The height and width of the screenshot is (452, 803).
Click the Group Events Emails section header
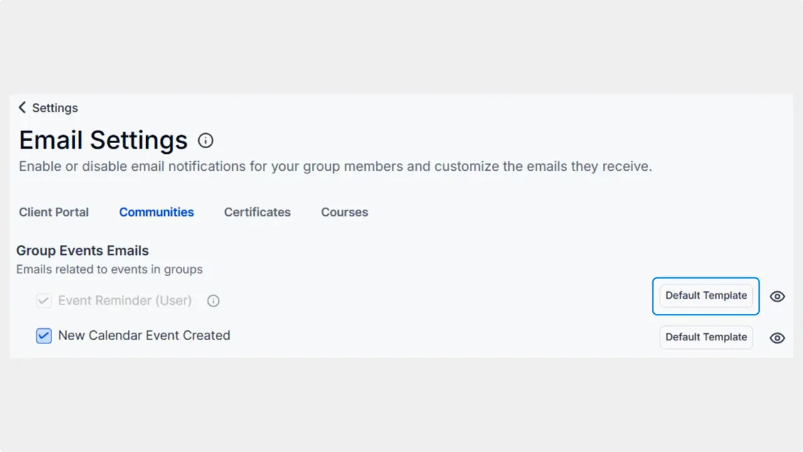tap(83, 250)
